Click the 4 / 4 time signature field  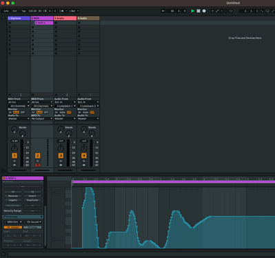[52, 11]
